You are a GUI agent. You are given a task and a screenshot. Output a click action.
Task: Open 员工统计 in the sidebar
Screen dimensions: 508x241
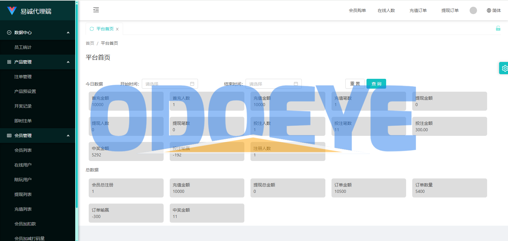click(x=23, y=47)
